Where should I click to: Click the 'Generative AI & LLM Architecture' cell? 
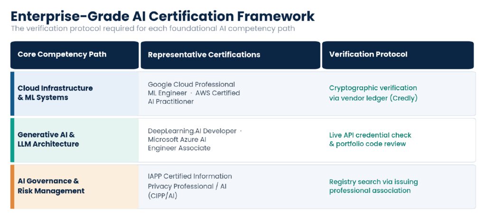tap(75, 140)
